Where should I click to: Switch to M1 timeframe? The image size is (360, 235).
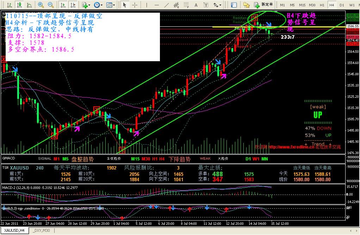click(283, 5)
